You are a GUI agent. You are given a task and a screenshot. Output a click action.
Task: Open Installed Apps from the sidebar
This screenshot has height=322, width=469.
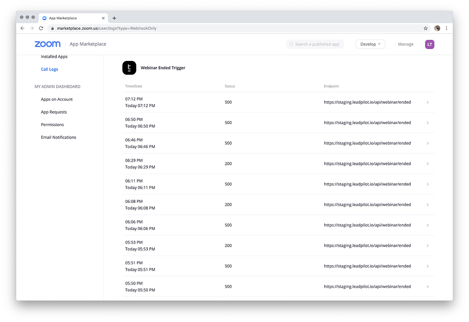(x=54, y=56)
